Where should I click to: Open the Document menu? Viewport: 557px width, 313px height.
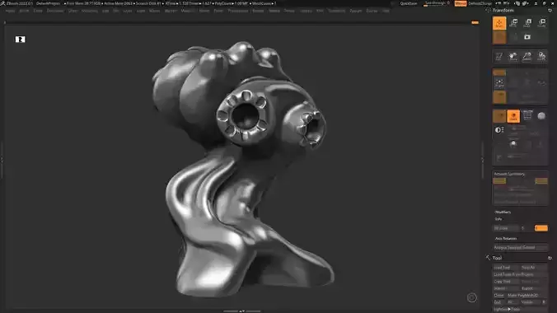pos(55,11)
